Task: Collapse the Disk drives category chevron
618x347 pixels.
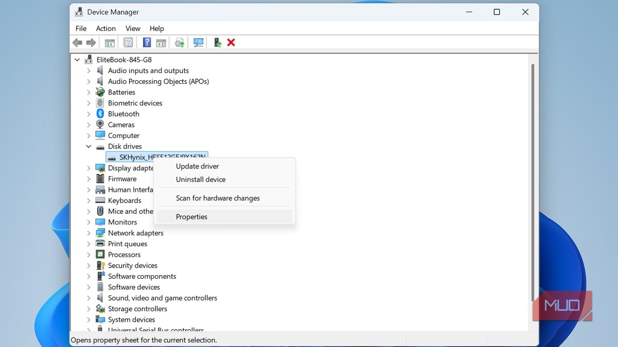Action: click(x=89, y=146)
